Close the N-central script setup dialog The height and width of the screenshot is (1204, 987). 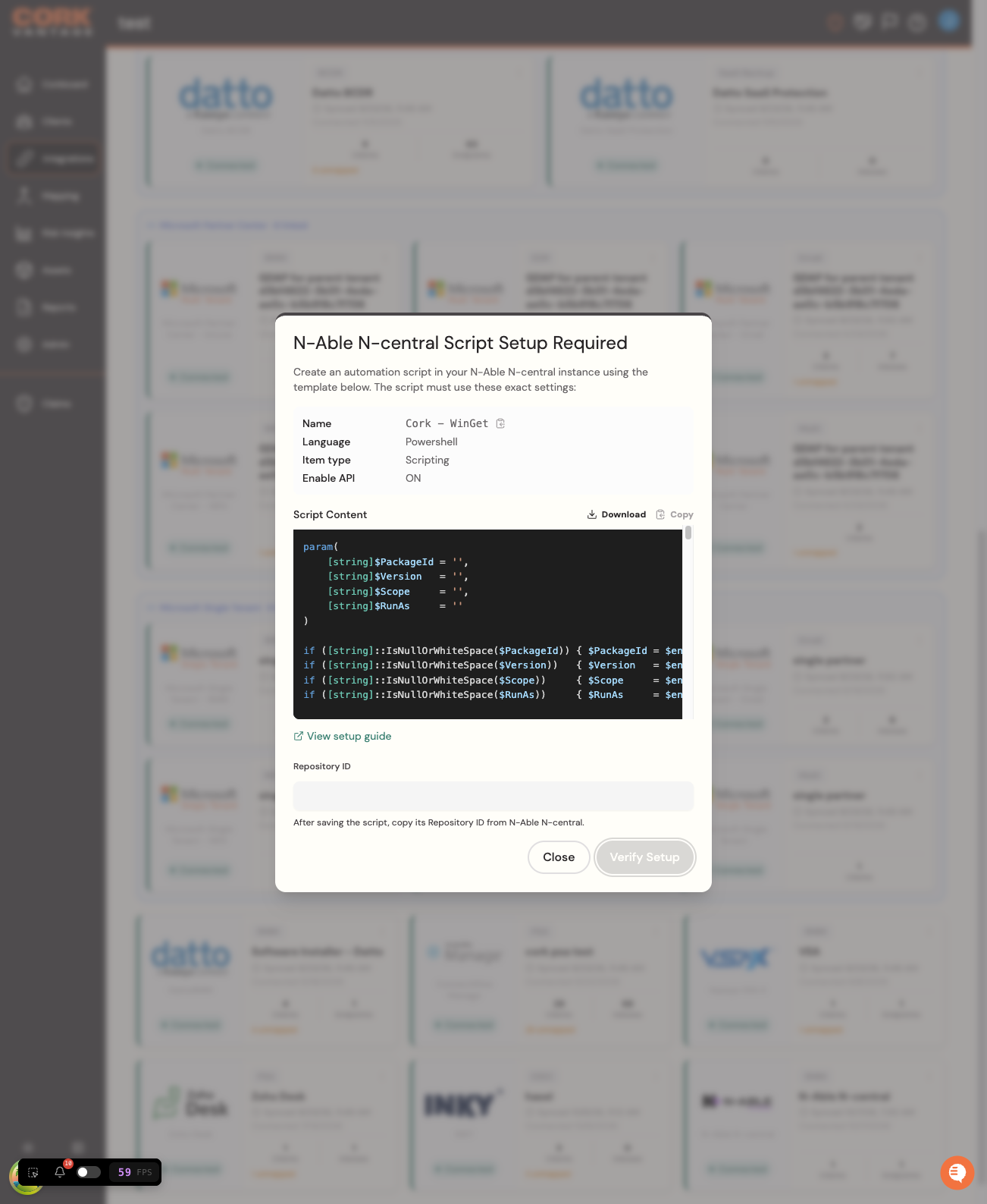pyautogui.click(x=559, y=857)
